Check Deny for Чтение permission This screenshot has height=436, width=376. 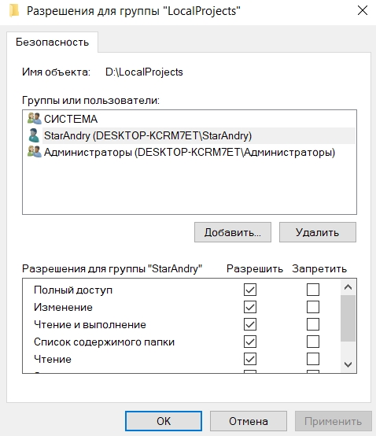[x=313, y=359]
